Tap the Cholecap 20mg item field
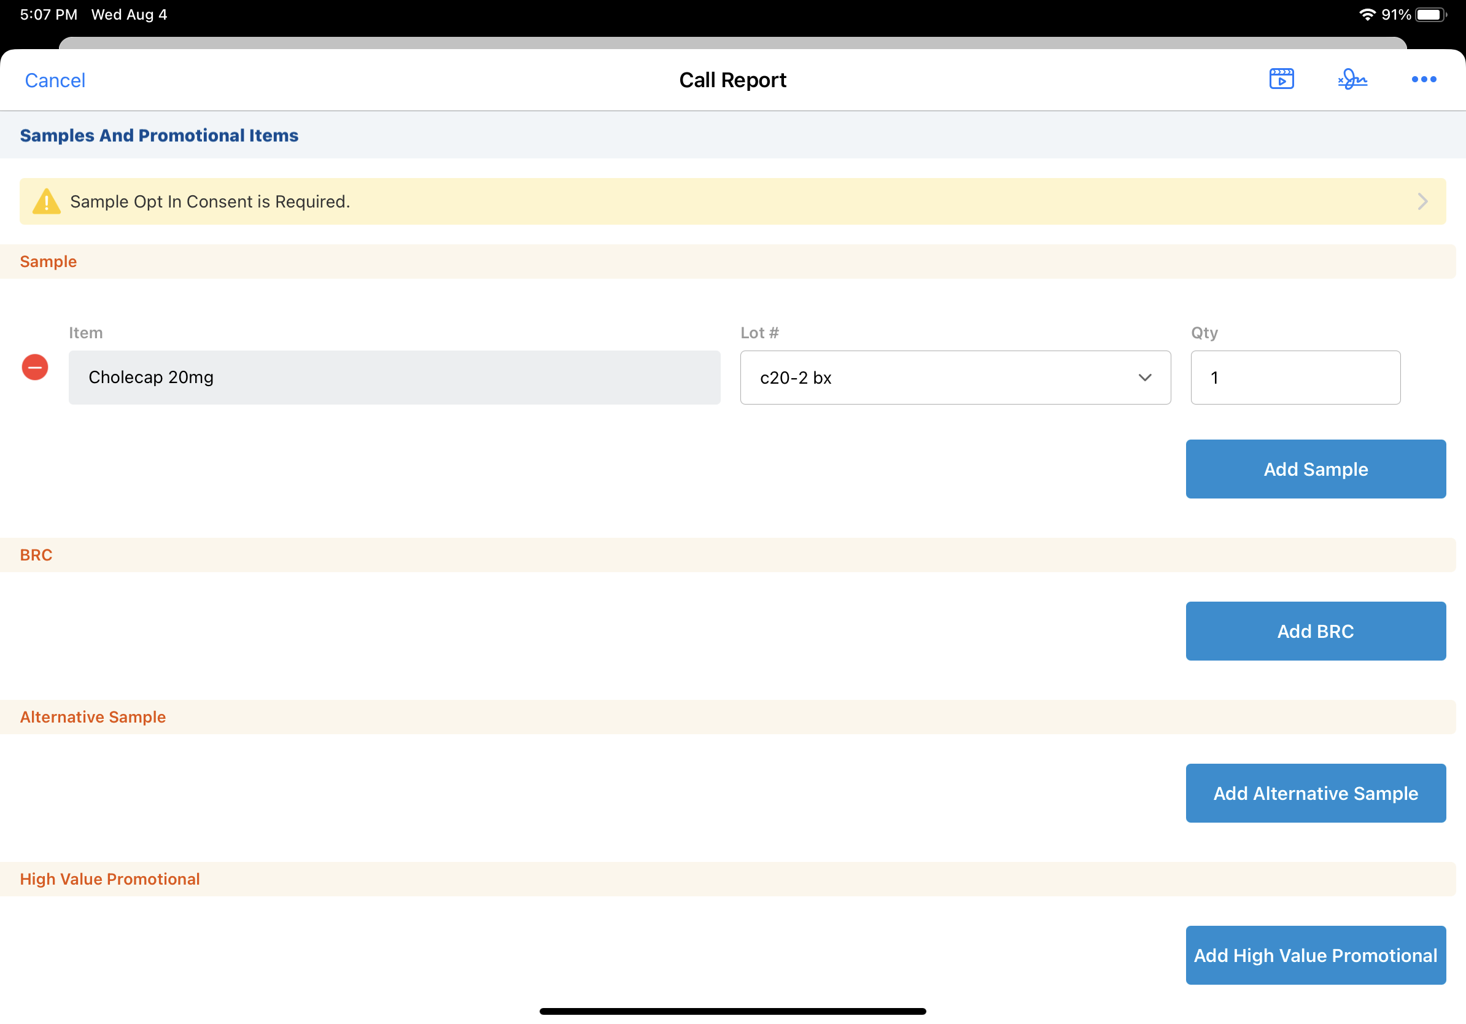Image resolution: width=1466 pixels, height=1024 pixels. point(394,378)
